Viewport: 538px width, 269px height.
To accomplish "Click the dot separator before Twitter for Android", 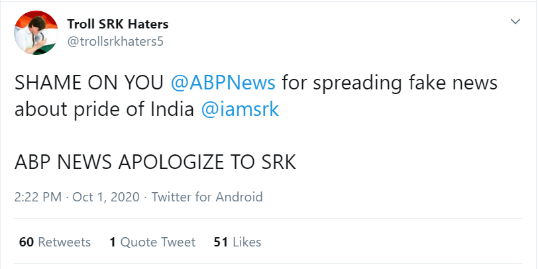I will [146, 197].
